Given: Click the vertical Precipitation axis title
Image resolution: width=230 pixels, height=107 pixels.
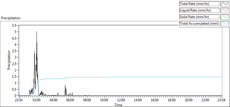Looking at the screenshot, I should pos(9,60).
